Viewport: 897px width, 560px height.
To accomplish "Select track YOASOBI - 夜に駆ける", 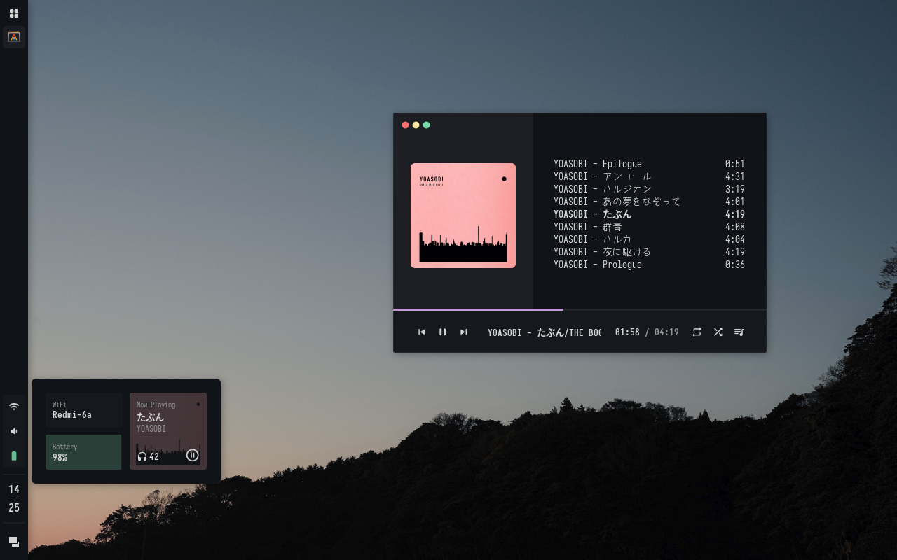I will (649, 252).
